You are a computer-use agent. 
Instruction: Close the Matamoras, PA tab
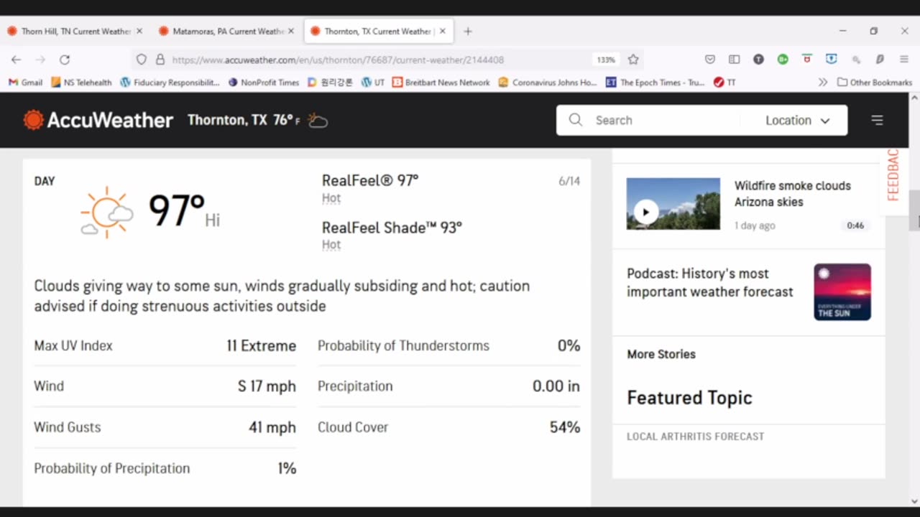(x=290, y=31)
